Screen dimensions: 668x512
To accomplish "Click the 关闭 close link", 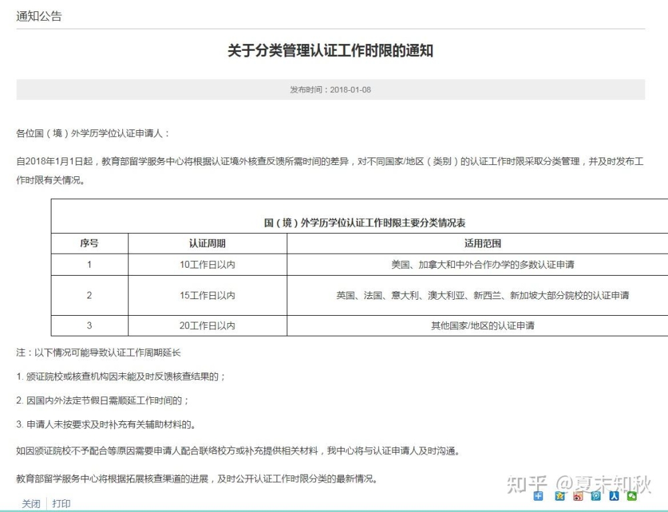I will [31, 504].
